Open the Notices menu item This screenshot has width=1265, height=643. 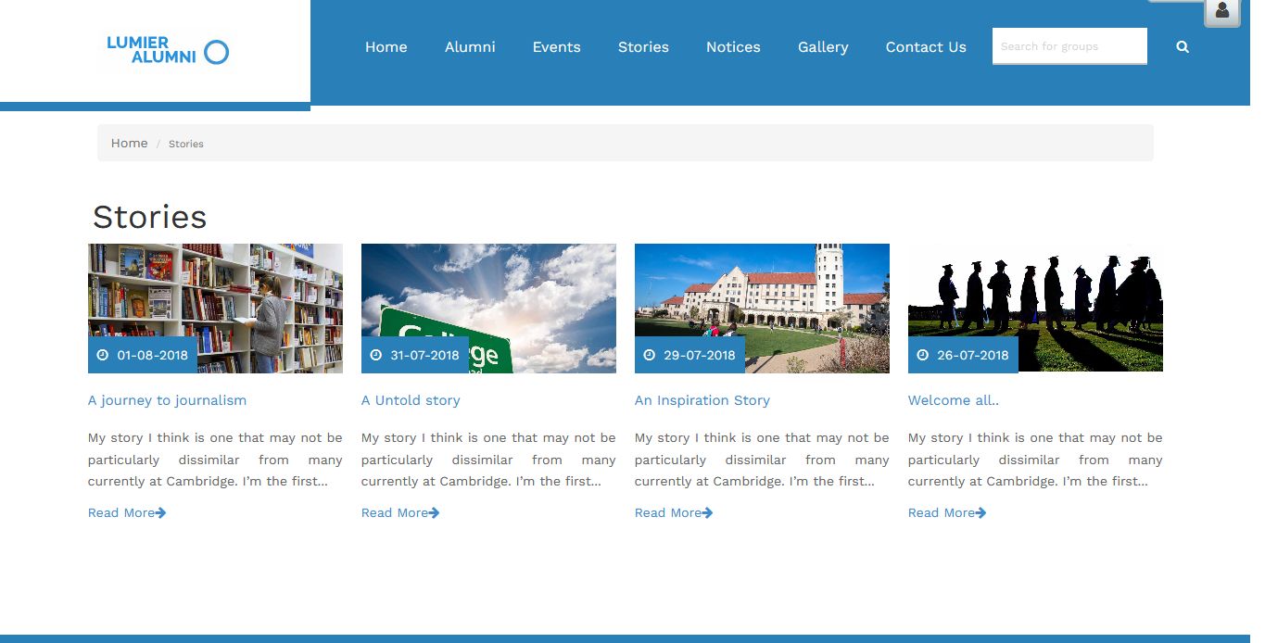click(733, 47)
